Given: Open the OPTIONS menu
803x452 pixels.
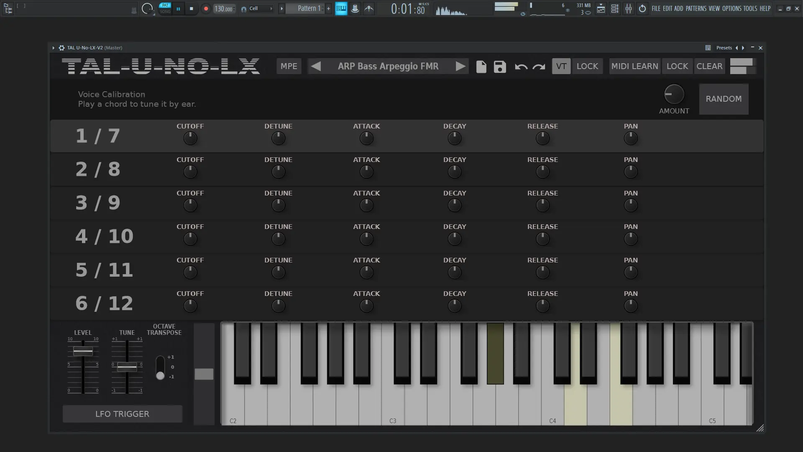Looking at the screenshot, I should [731, 8].
